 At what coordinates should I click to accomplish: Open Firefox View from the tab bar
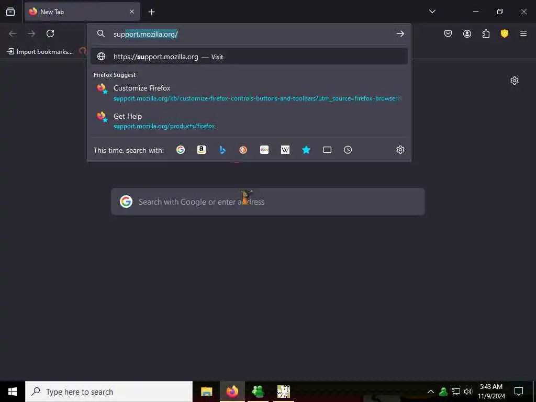[x=10, y=12]
